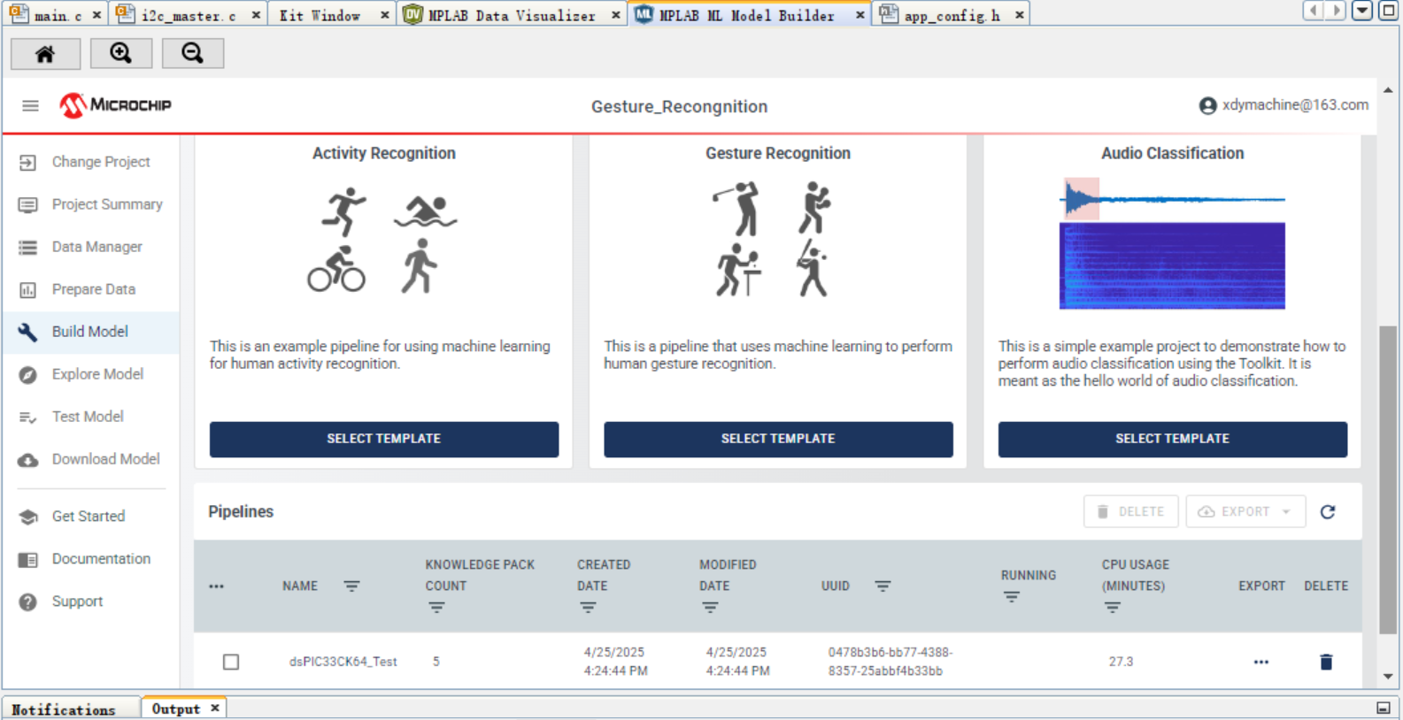The height and width of the screenshot is (720, 1403).
Task: Filter by the UUID column
Action: pyautogui.click(x=883, y=586)
